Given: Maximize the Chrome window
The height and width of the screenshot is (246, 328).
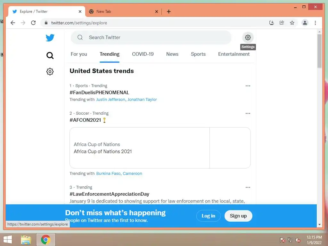Looking at the screenshot, I should coord(304,7).
